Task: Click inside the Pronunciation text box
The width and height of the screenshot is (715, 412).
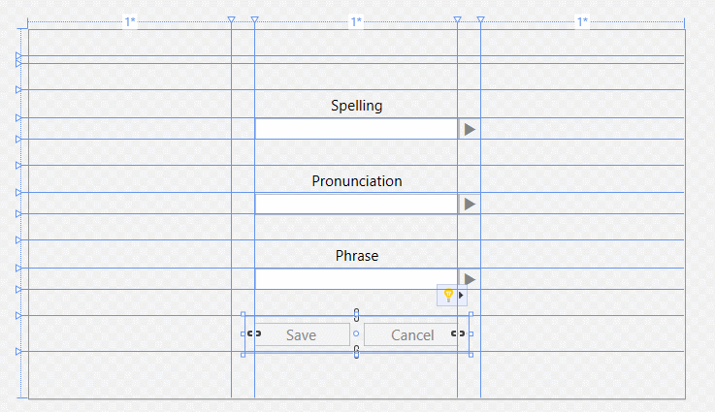Action: pyautogui.click(x=356, y=204)
